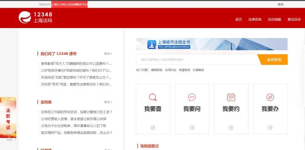
Task: Click the 12348 上海法网 logo
Action: 35,17
